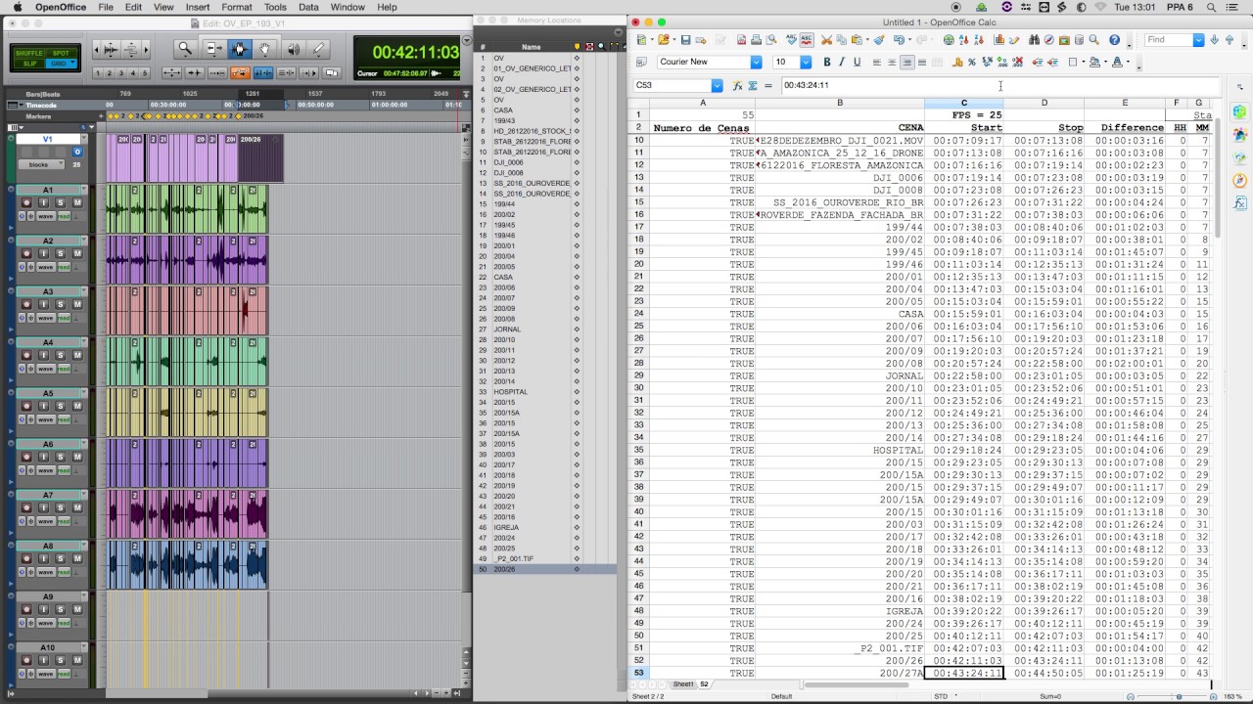Image resolution: width=1253 pixels, height=704 pixels.
Task: Open A2 track read automation selector
Action: [x=64, y=267]
